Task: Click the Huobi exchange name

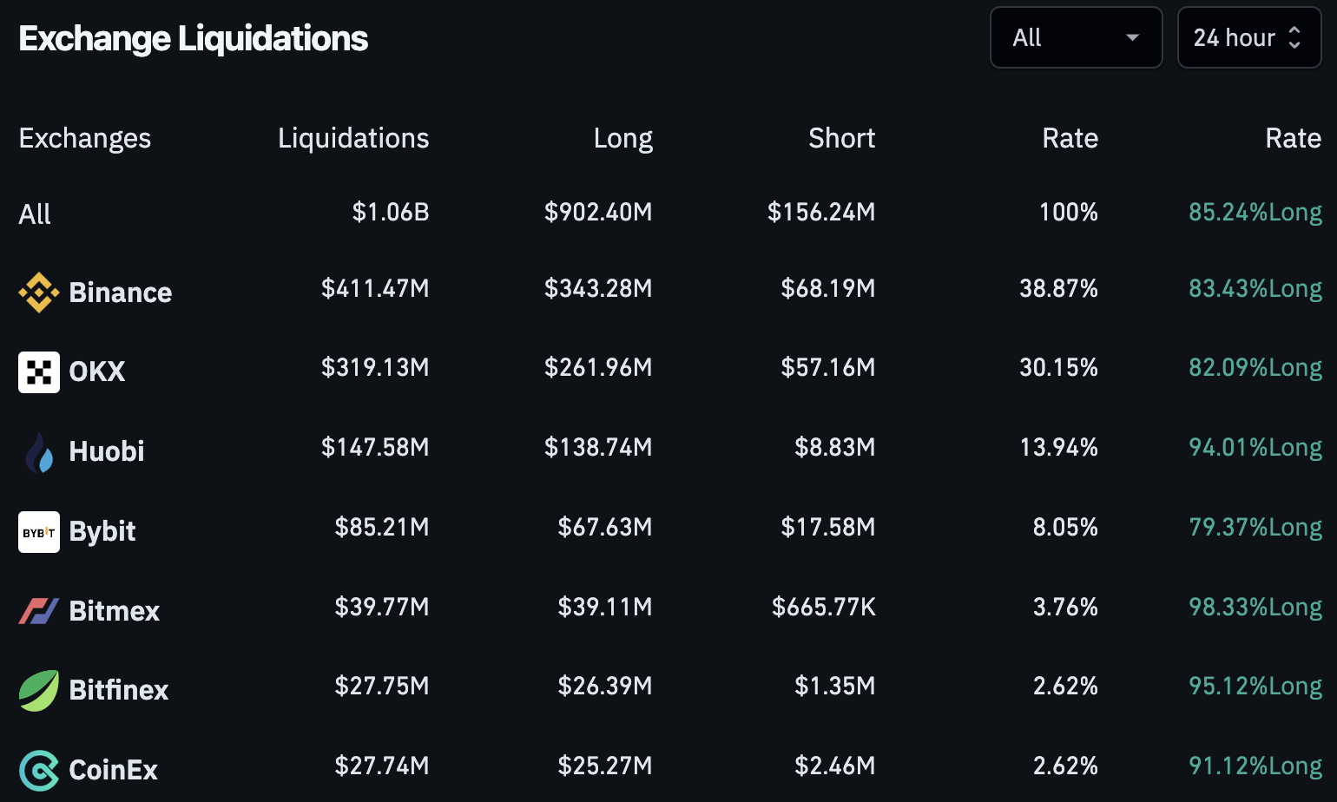Action: 107,451
